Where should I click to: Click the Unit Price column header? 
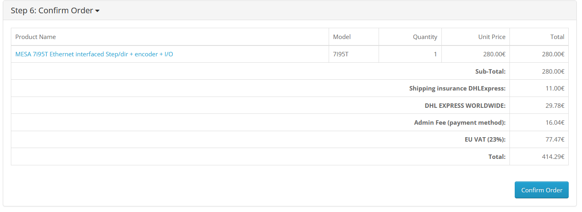click(492, 37)
